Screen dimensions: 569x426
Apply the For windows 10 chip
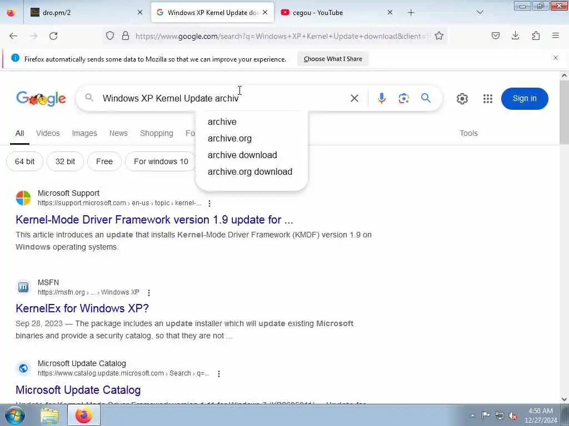click(x=161, y=161)
